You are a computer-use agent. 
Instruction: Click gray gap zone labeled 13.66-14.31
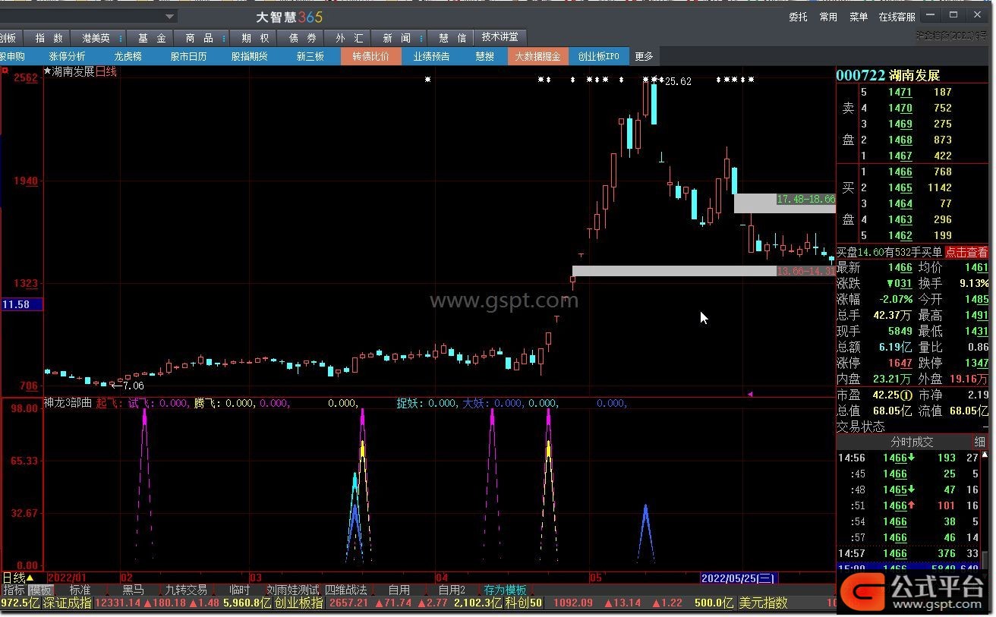coord(703,271)
